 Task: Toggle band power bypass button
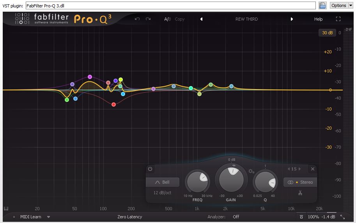150,169
